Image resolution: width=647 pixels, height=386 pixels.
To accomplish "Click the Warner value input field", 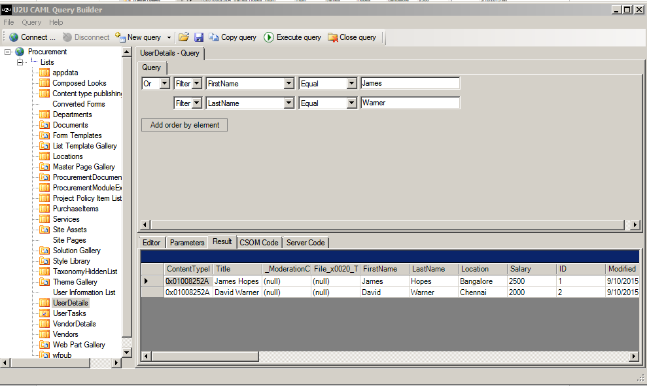I will click(410, 102).
